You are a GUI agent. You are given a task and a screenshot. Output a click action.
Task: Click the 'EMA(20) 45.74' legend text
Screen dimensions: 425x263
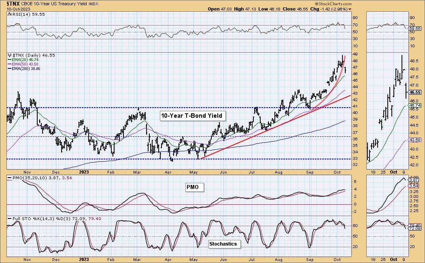25,59
